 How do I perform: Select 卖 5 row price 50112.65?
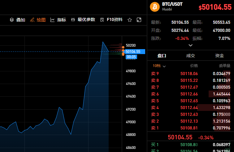click(189, 101)
